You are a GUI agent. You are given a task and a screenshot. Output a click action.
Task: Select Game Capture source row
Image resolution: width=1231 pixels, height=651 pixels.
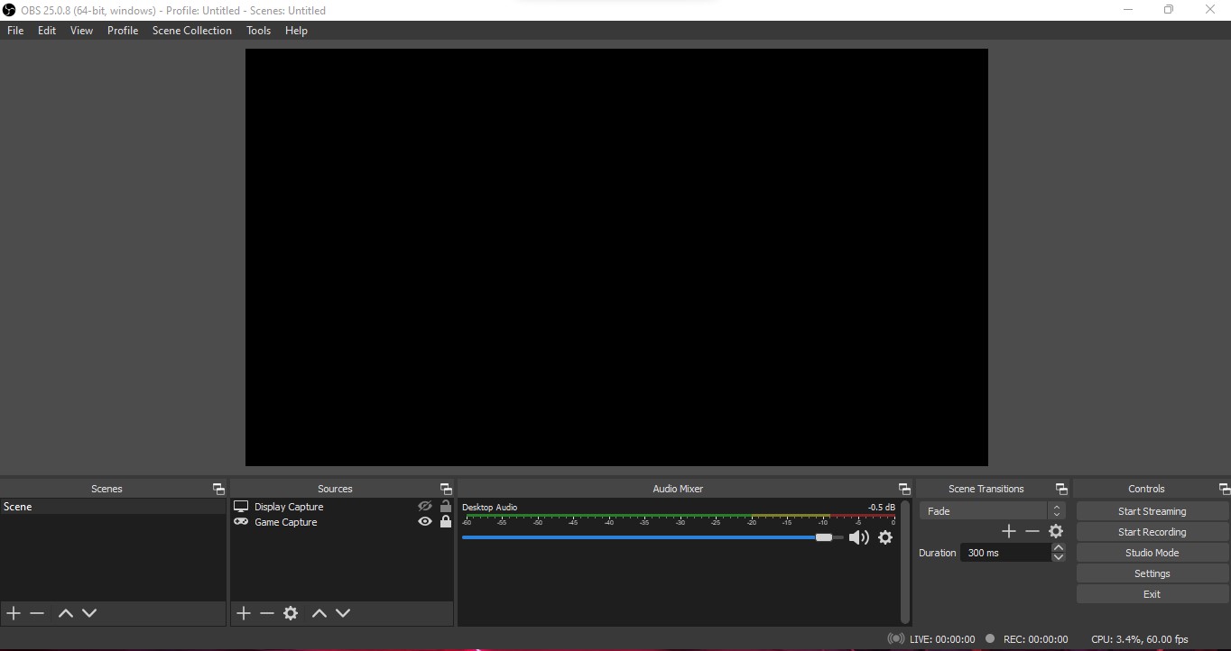[342, 522]
